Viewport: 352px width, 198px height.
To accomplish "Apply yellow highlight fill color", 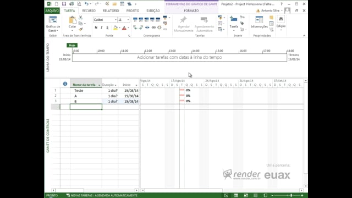I will (116, 28).
